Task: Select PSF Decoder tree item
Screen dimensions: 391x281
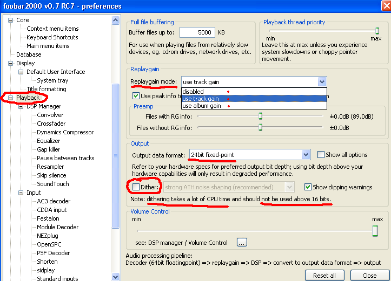Action: click(54, 253)
